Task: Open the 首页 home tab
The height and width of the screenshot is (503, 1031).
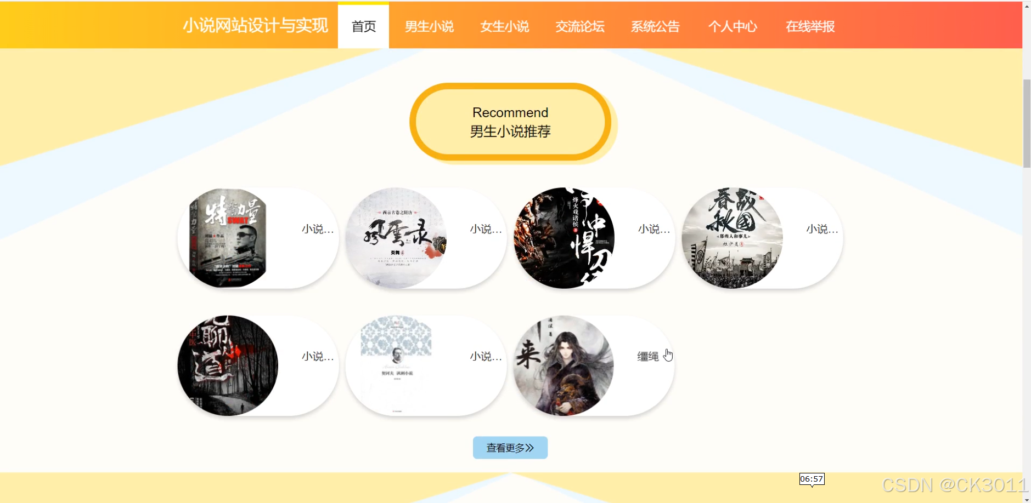Action: [x=363, y=26]
